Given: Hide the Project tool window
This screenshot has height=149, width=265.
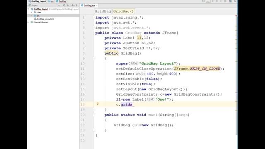Looking at the screenshot, I should click(77, 5).
